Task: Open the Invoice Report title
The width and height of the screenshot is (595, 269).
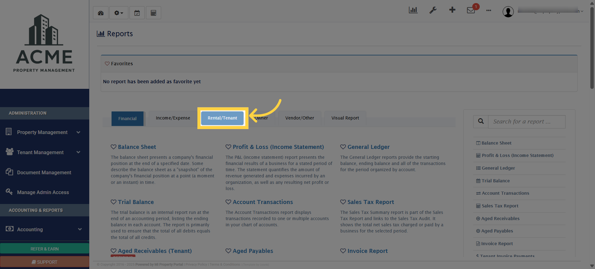Action: (368, 251)
